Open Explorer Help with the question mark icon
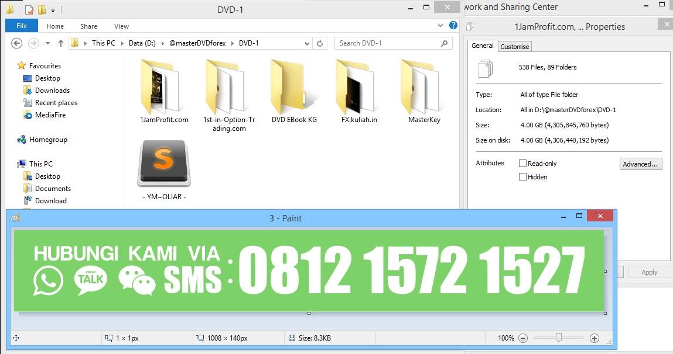Screen dimensions: 673x354 pyautogui.click(x=453, y=25)
